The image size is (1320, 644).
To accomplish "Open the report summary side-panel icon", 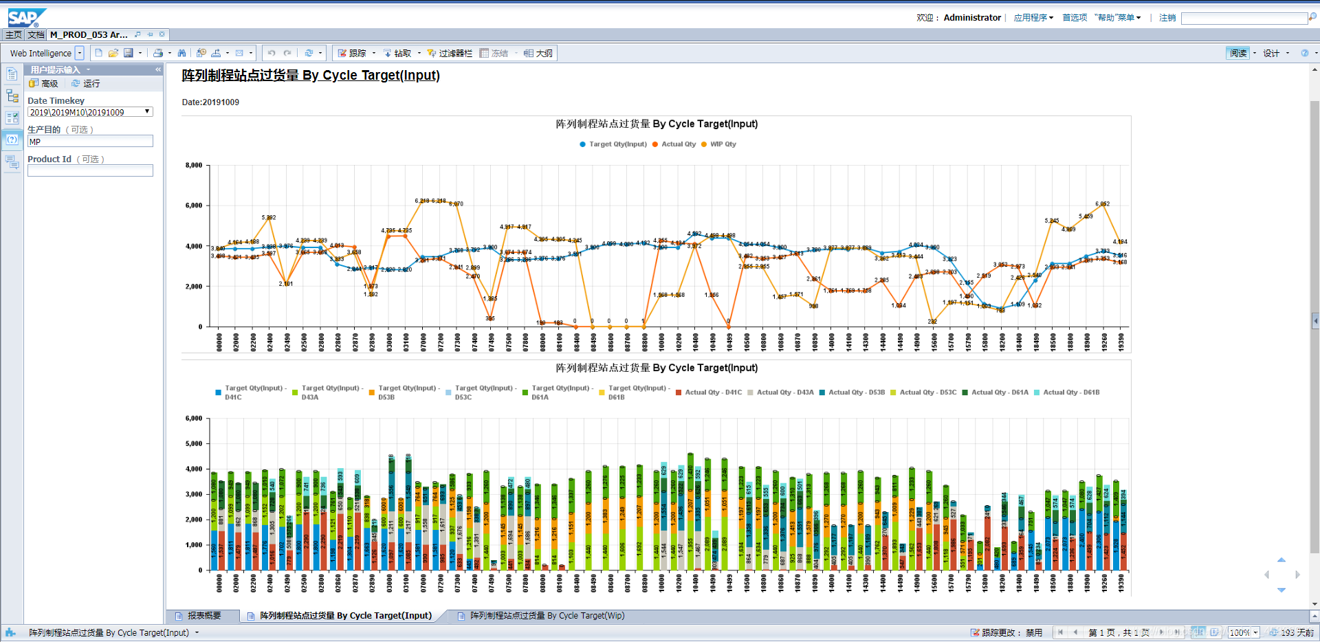I will coord(12,74).
